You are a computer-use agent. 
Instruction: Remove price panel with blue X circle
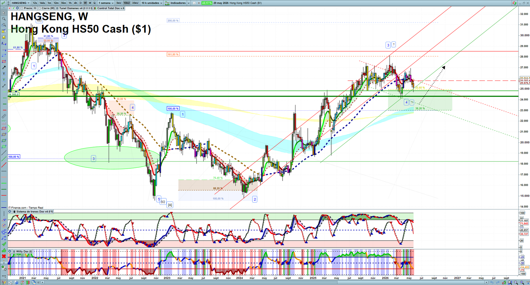[x=17, y=8]
